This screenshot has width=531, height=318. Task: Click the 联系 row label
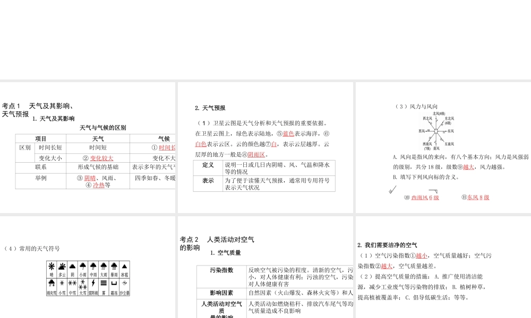click(41, 167)
